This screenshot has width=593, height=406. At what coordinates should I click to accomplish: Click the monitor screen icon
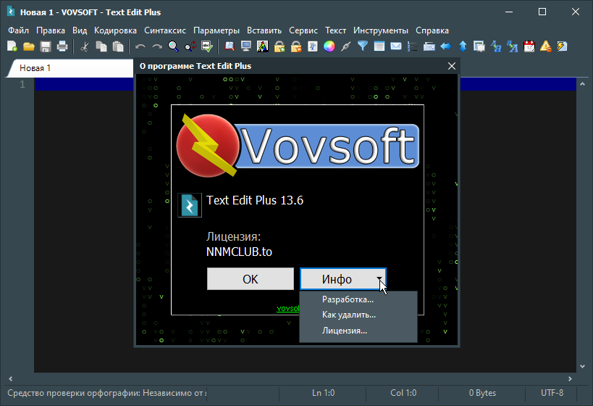pyautogui.click(x=246, y=46)
